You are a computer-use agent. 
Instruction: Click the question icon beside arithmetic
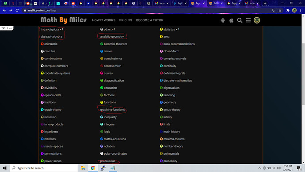tap(42, 44)
